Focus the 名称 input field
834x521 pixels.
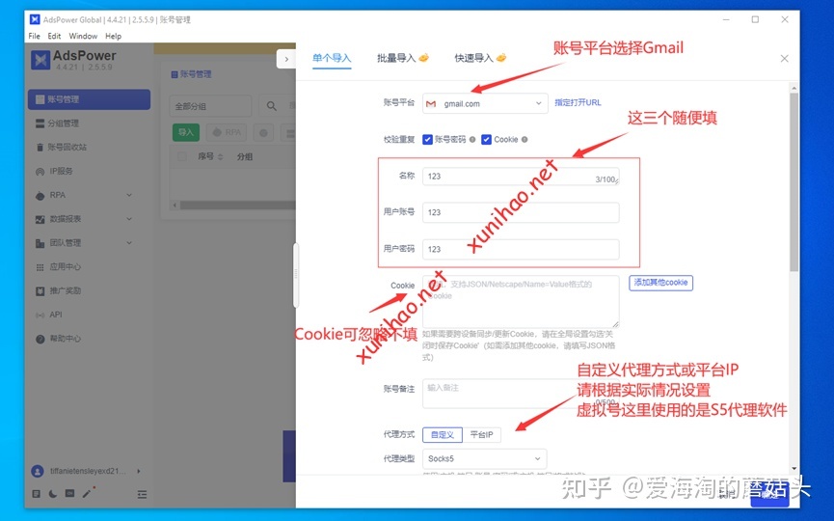coord(521,177)
